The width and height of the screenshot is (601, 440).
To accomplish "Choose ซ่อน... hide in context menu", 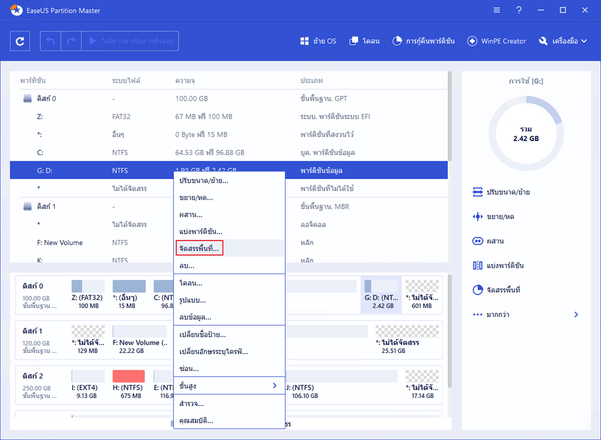I will pyautogui.click(x=229, y=369).
